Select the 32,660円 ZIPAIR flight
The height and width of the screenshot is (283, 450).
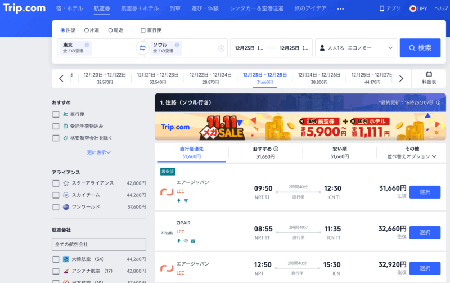click(425, 232)
